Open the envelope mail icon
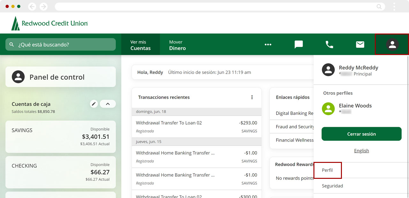Screen dimensions: 409x198 pyautogui.click(x=360, y=44)
